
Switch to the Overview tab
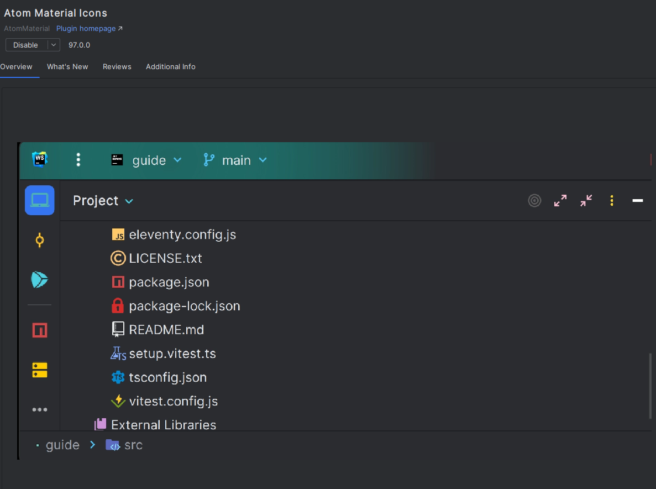click(17, 66)
